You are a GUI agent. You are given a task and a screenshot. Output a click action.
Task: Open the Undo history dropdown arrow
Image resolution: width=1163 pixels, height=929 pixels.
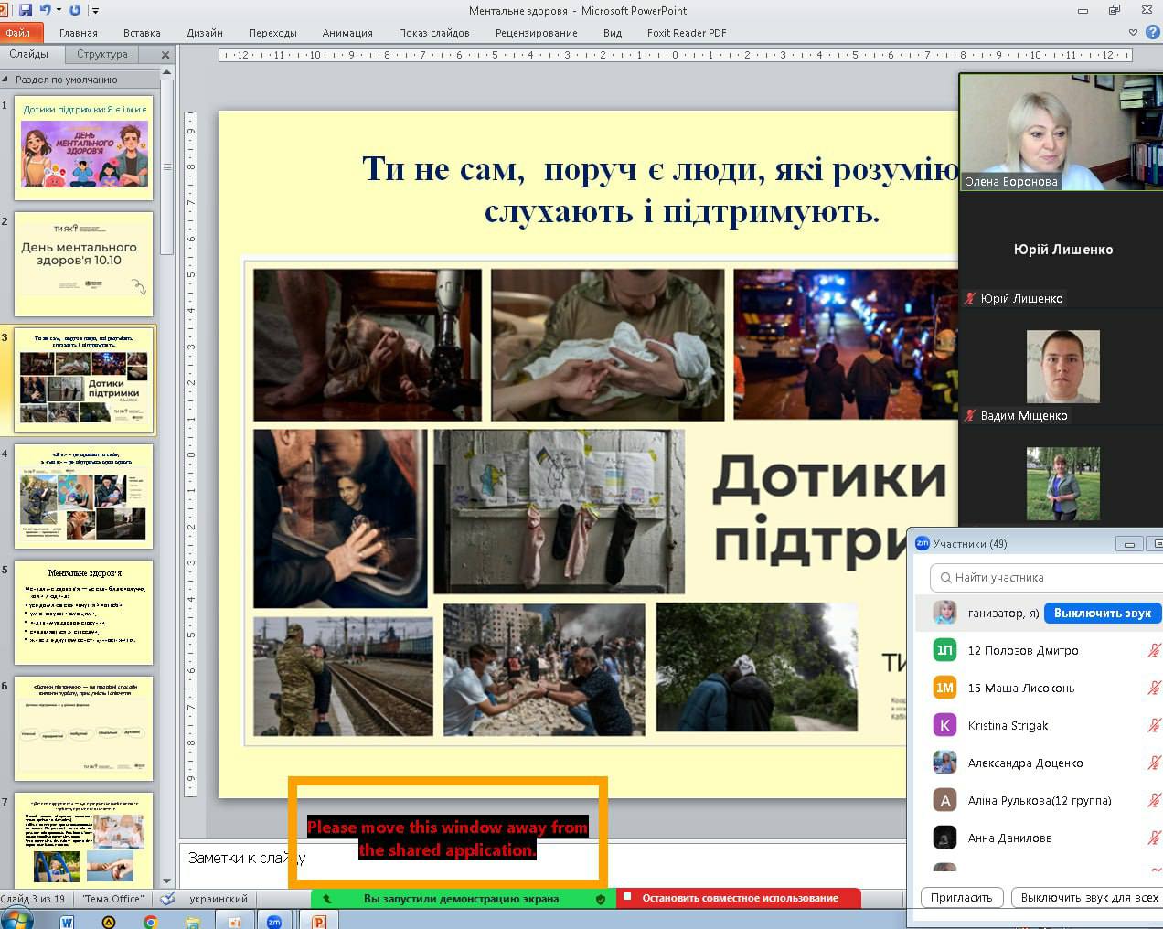59,10
